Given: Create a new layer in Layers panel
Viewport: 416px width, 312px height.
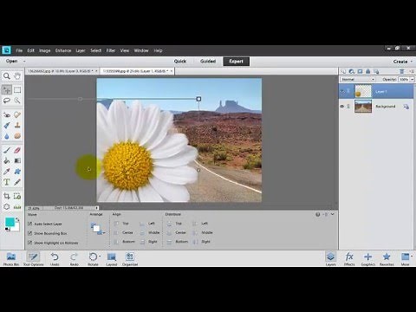Looking at the screenshot, I should (x=343, y=71).
